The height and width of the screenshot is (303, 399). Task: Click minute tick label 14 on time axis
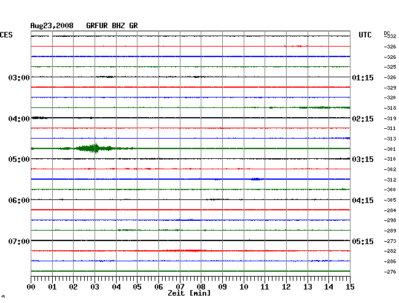tap(328, 286)
